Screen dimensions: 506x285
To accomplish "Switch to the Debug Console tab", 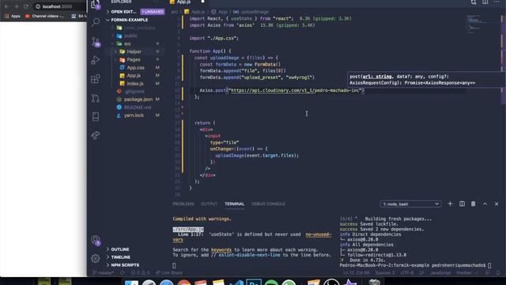I will click(268, 204).
